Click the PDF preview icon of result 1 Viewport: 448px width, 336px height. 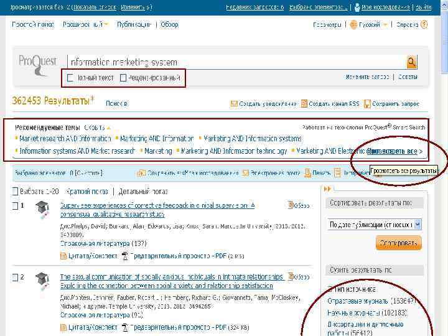[x=124, y=256]
